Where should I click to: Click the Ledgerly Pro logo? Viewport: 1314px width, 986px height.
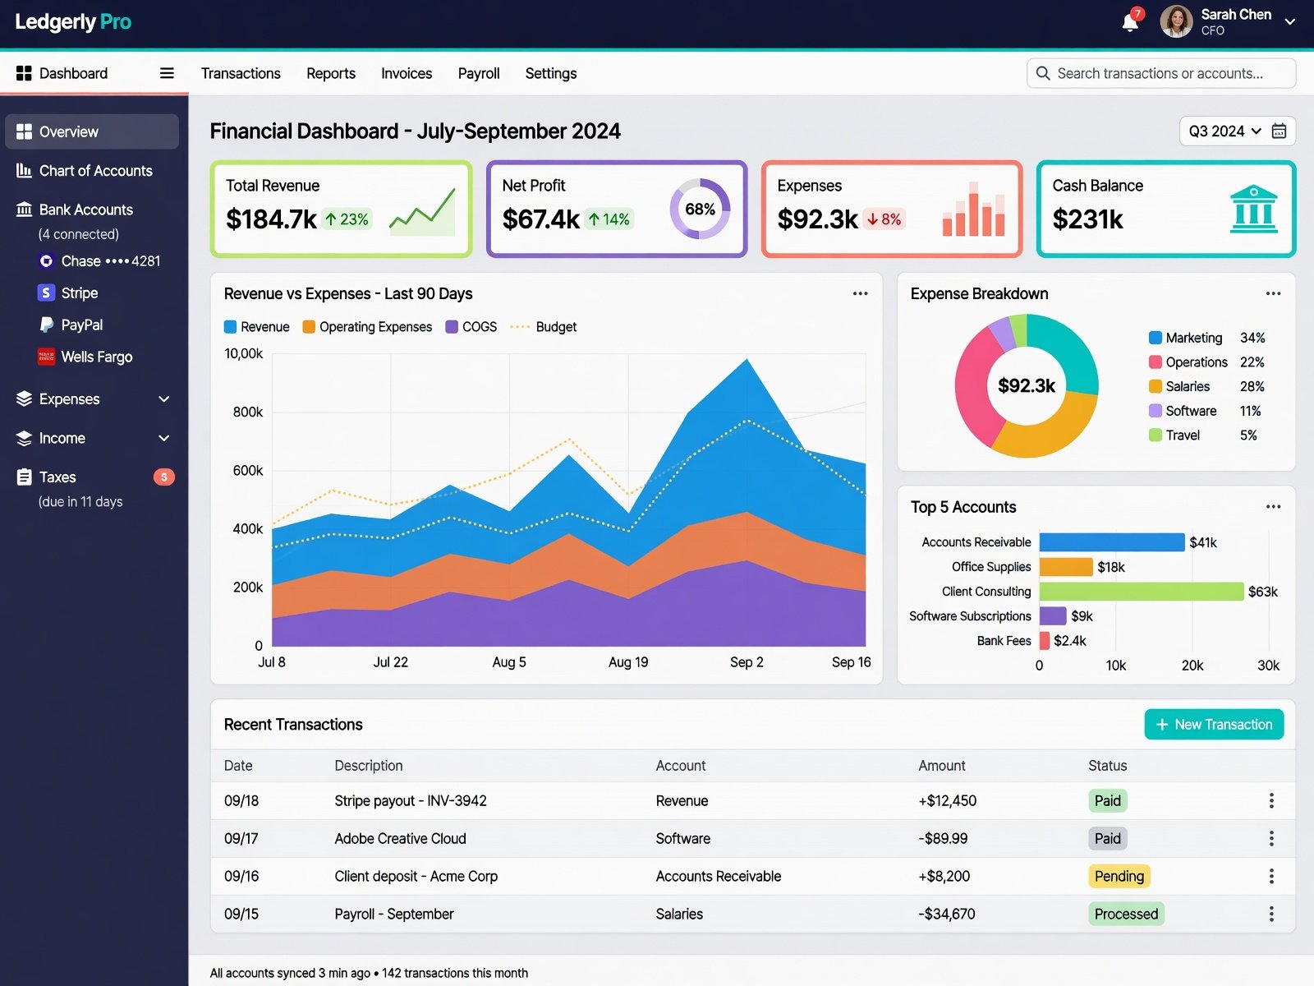pos(73,22)
